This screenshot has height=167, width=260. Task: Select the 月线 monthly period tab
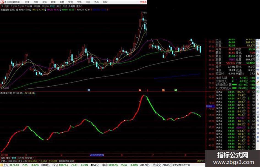pos(64,6)
